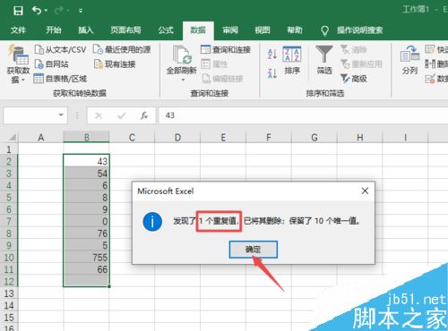Screen dimensions: 448x331
Task: Click 自网站 data import button
Action: 52,64
